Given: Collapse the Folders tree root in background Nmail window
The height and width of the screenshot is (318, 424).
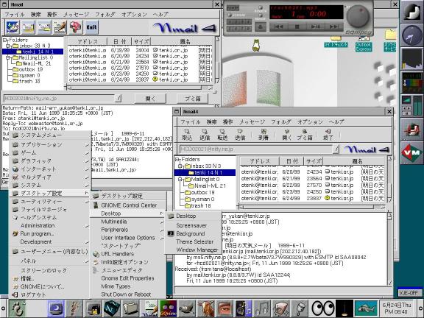Looking at the screenshot, I should point(5,40).
